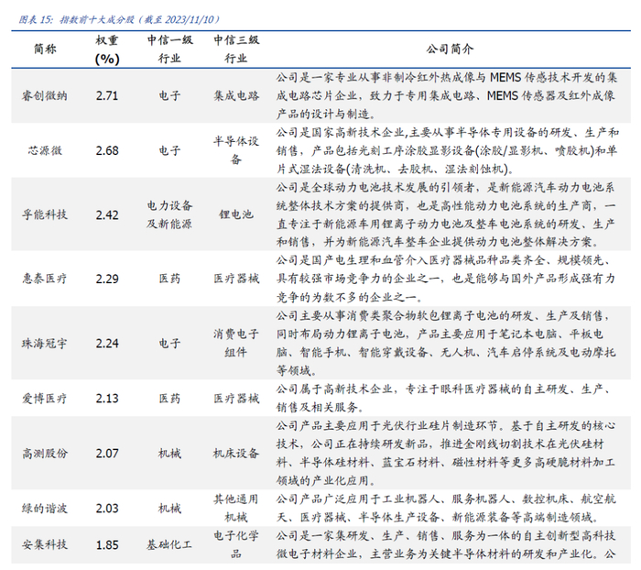Click the weight value 2.07
This screenshot has height=570, width=641.
(x=107, y=454)
